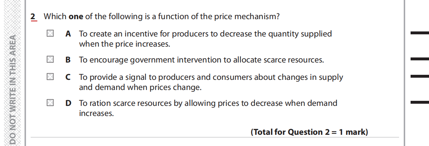Screen dimensions: 429x146
Task: Click the "DO NOT WRITE IN THIS AREA" margin
Action: tap(13, 90)
